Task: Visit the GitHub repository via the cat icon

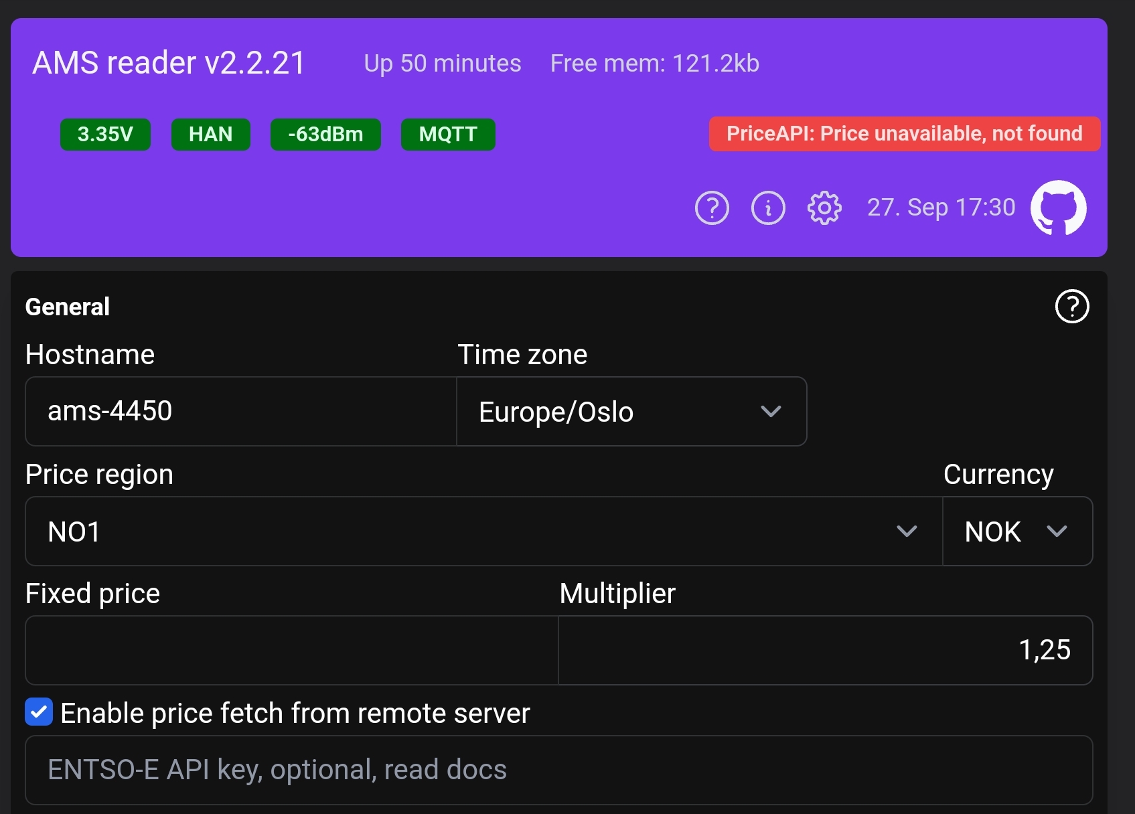Action: click(x=1059, y=208)
